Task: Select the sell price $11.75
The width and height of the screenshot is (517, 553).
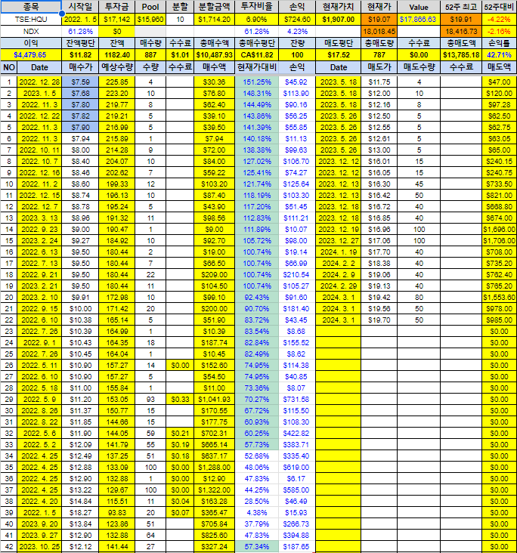Action: 379,82
